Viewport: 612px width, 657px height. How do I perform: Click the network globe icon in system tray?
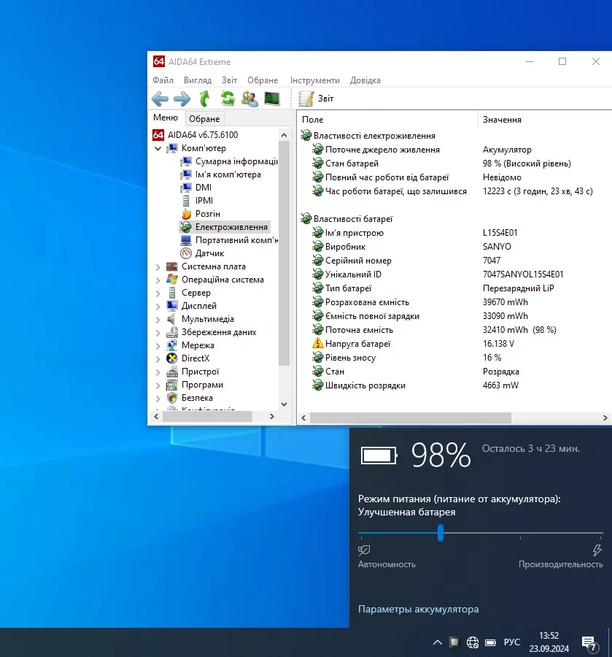point(473,642)
